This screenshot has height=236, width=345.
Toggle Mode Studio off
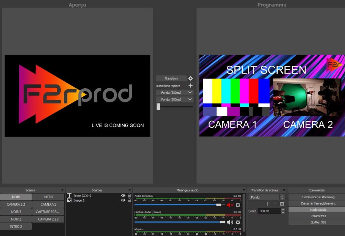pyautogui.click(x=318, y=210)
